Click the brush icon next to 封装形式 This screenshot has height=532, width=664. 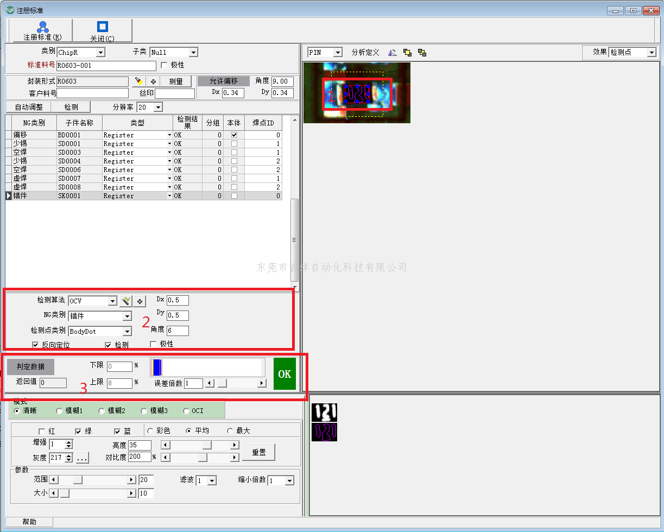pyautogui.click(x=140, y=81)
